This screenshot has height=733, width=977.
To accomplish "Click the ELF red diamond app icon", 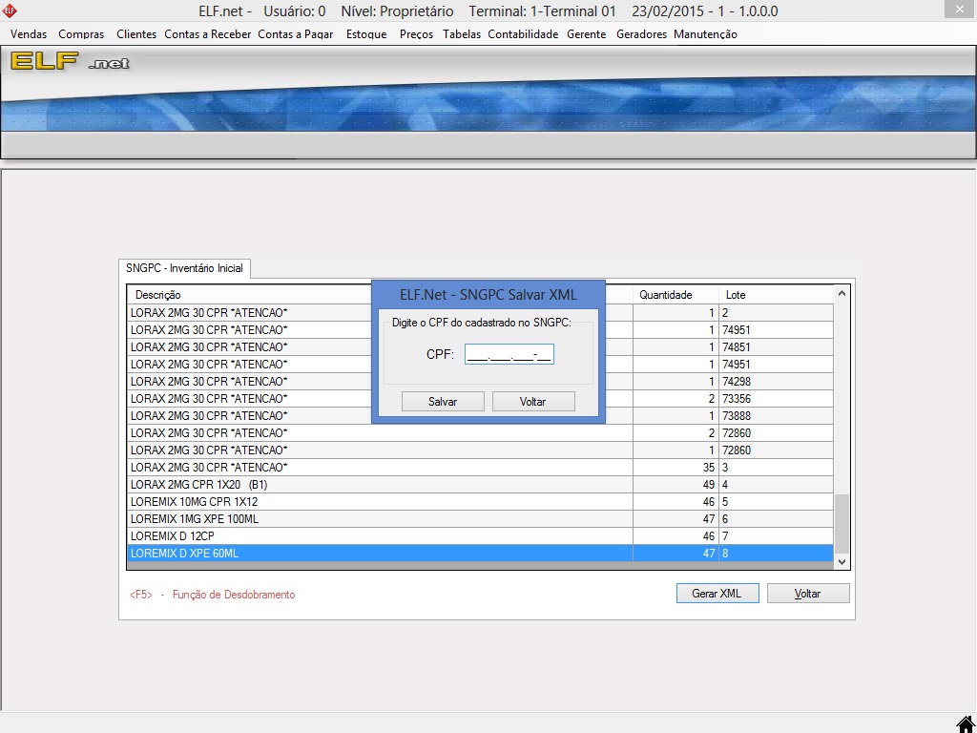I will tap(10, 10).
